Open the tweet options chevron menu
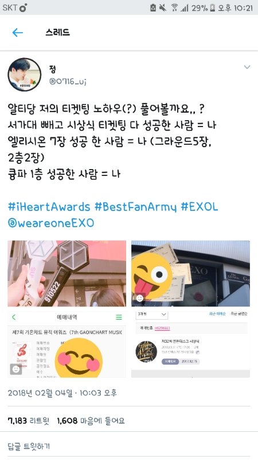Viewport: 258px width, 460px height. click(247, 67)
